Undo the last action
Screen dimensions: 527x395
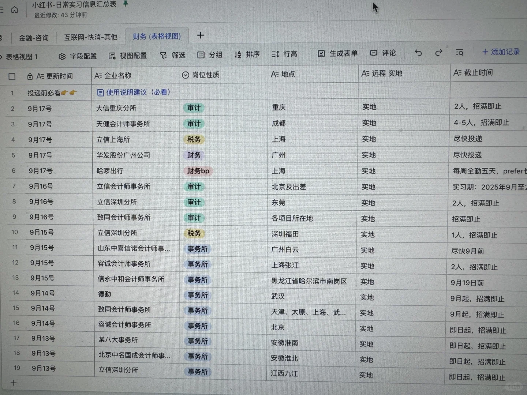(418, 53)
